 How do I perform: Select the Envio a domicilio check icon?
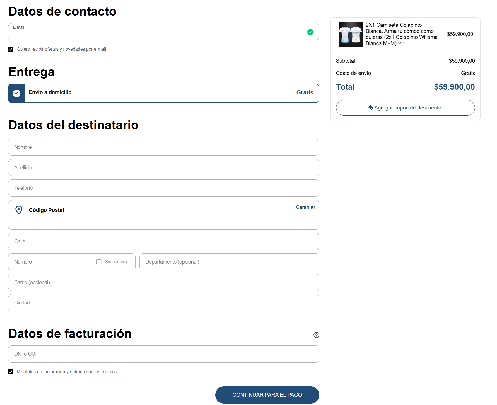[x=17, y=93]
